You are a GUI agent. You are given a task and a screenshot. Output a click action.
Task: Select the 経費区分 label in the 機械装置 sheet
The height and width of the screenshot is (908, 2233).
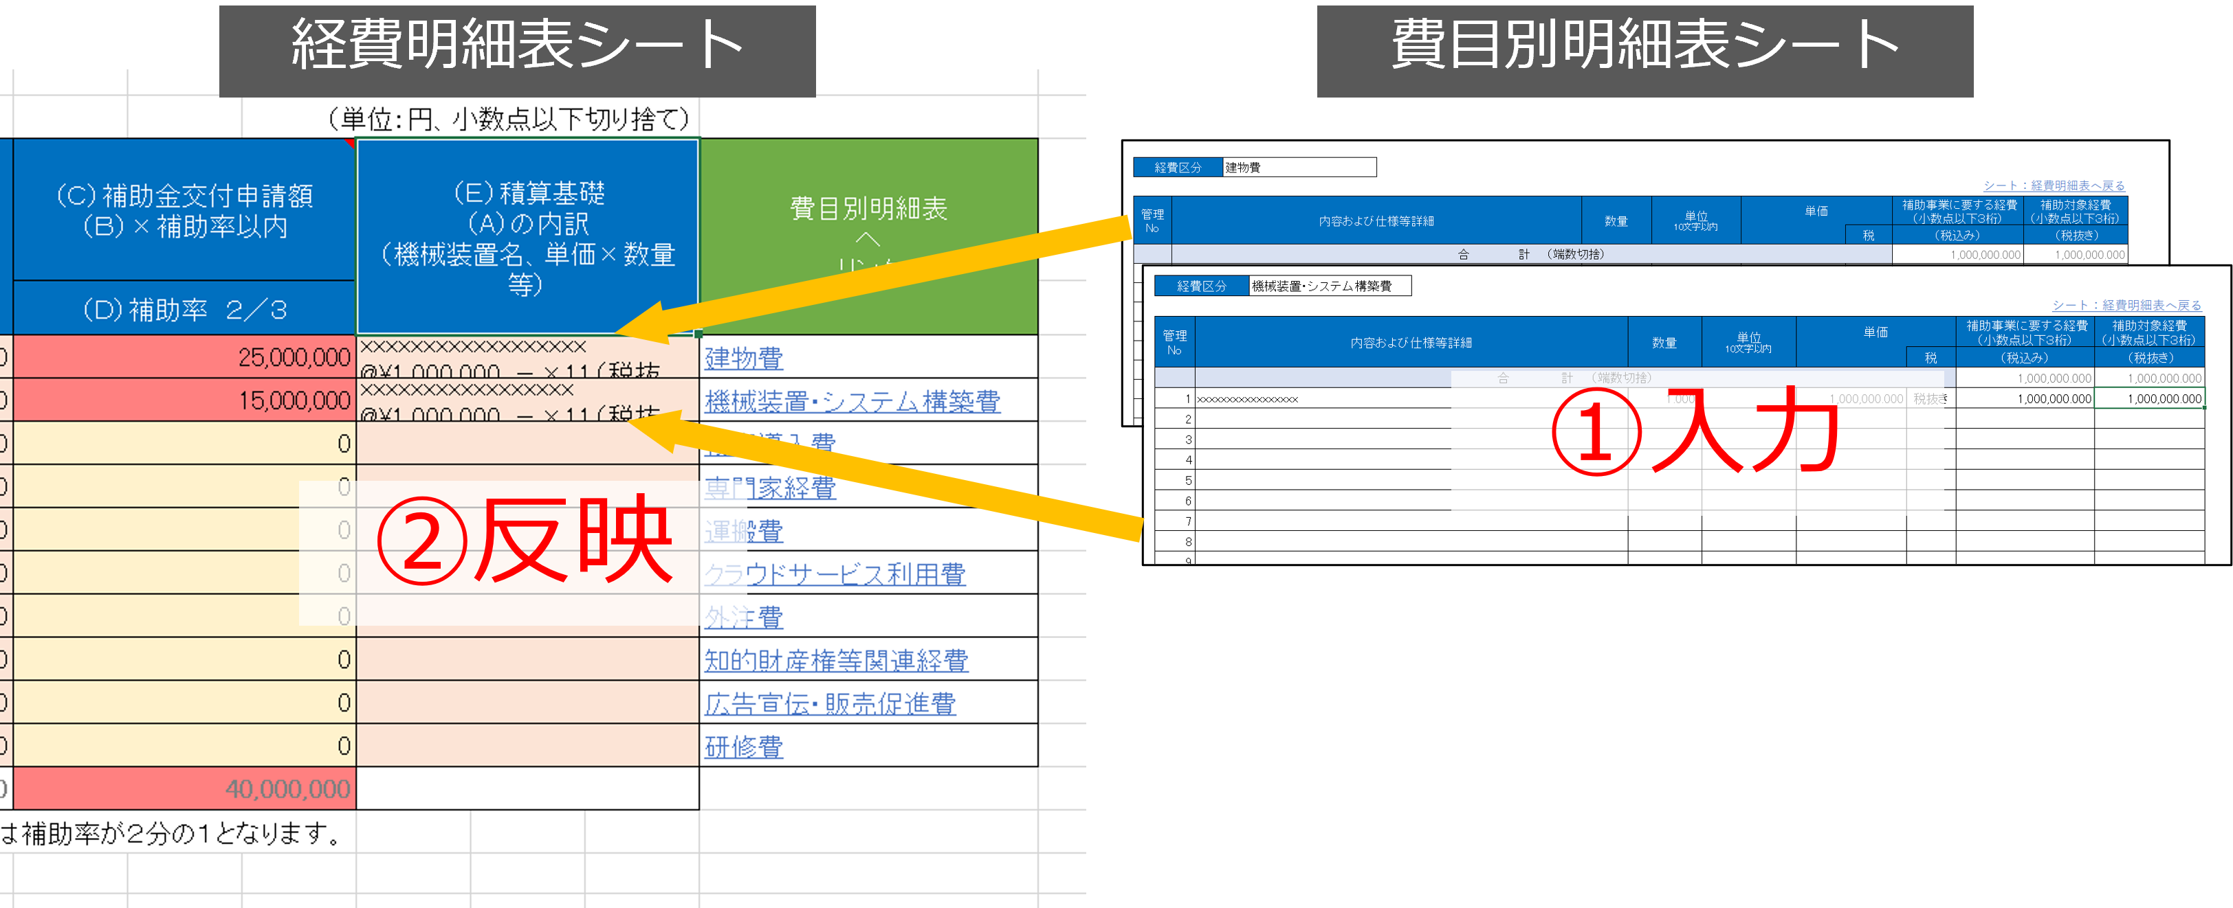click(x=1202, y=286)
